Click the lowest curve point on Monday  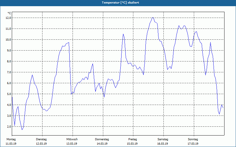(x=22, y=130)
